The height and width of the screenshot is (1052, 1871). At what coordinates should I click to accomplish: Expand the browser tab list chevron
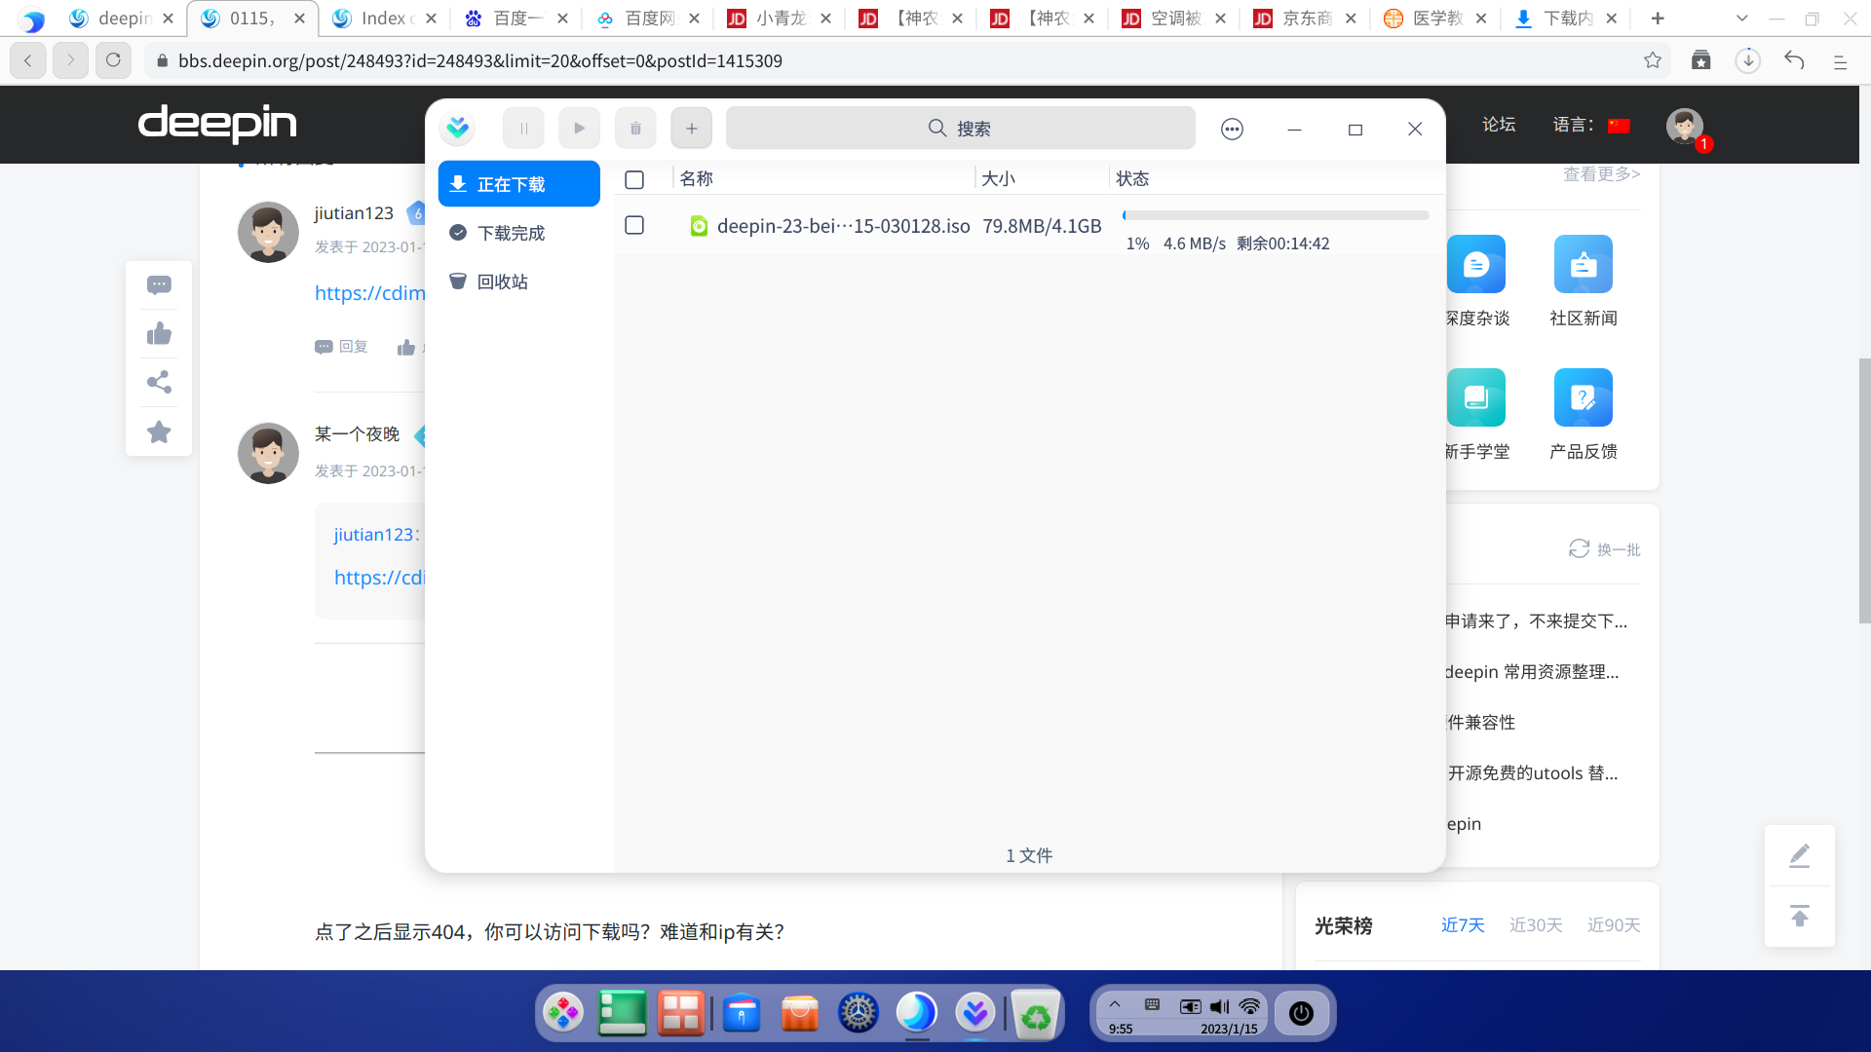(x=1742, y=18)
